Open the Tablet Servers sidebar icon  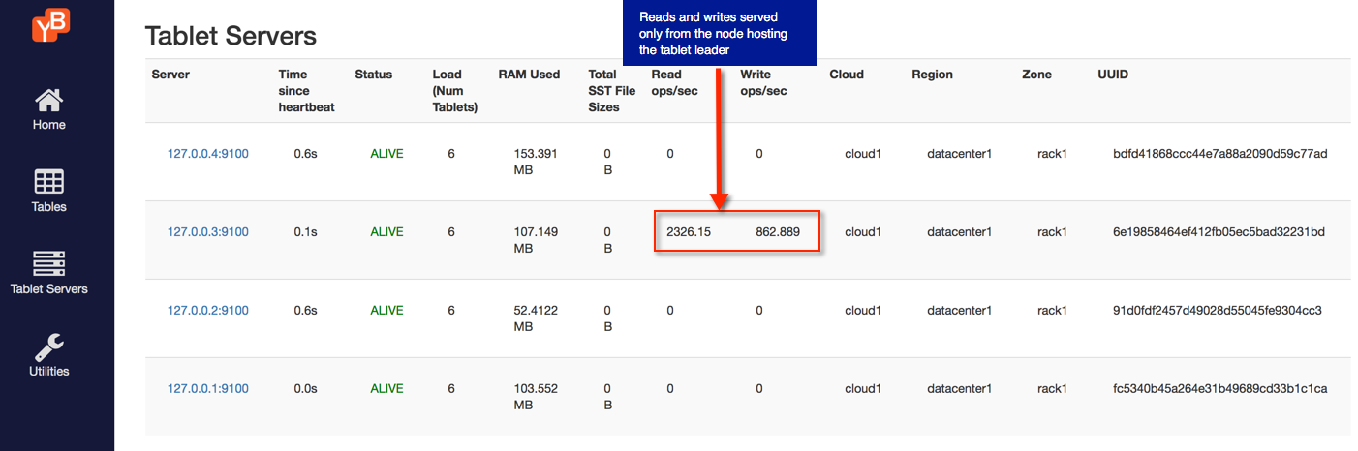tap(49, 263)
